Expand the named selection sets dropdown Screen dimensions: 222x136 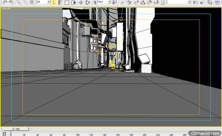click(179, 2)
